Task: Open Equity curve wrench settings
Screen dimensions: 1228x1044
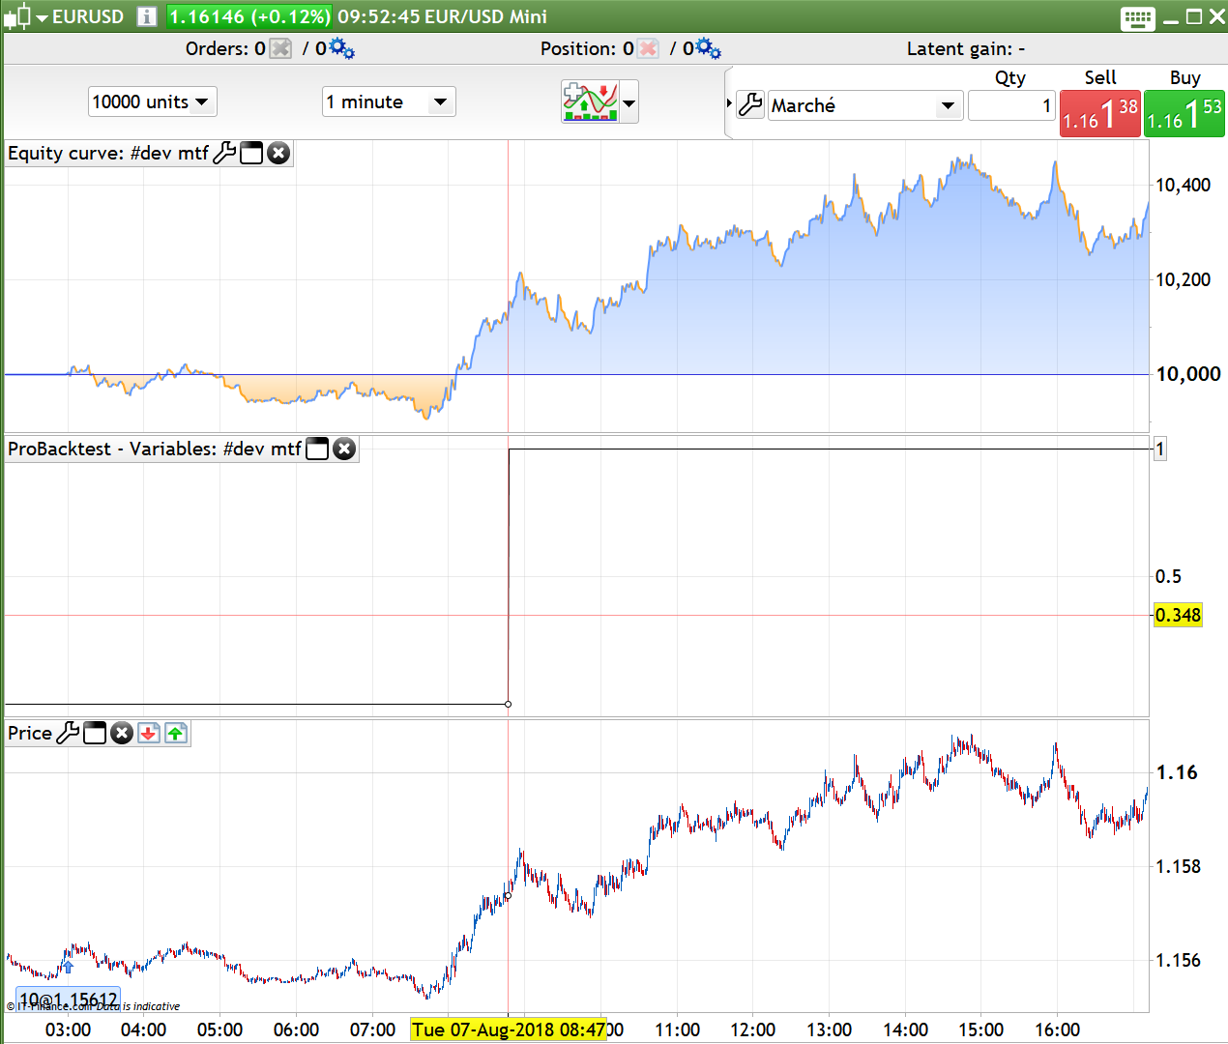Action: coord(224,153)
